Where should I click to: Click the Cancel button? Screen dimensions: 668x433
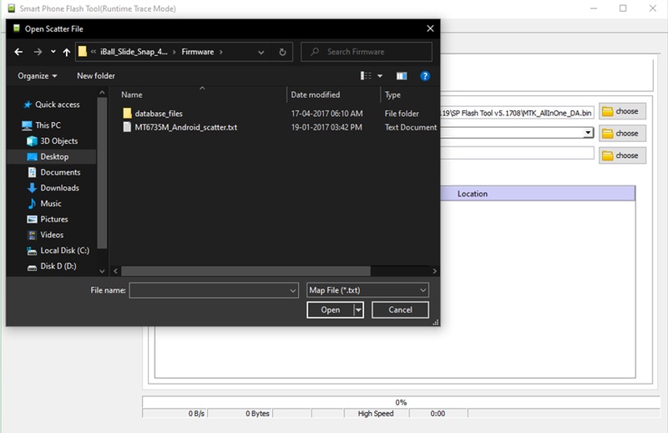[x=400, y=310]
